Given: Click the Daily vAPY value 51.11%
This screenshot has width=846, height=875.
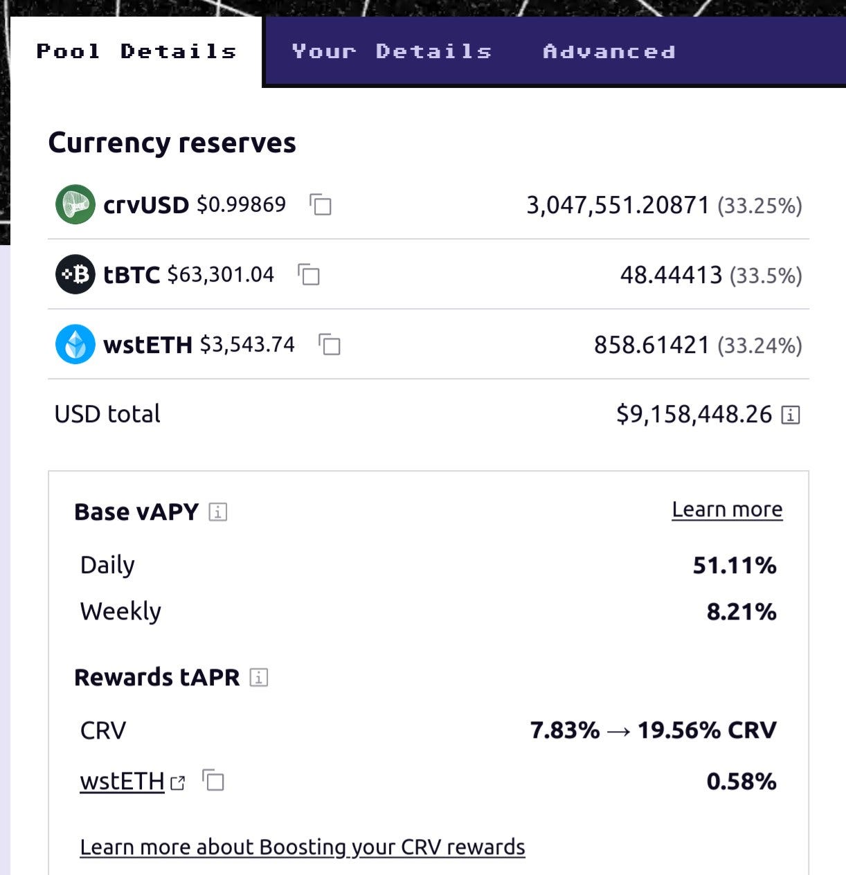Looking at the screenshot, I should [x=735, y=566].
